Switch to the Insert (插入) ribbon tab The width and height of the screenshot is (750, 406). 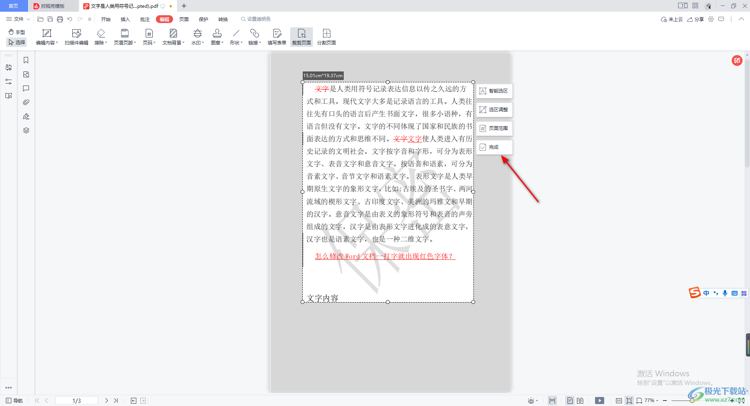pos(125,19)
